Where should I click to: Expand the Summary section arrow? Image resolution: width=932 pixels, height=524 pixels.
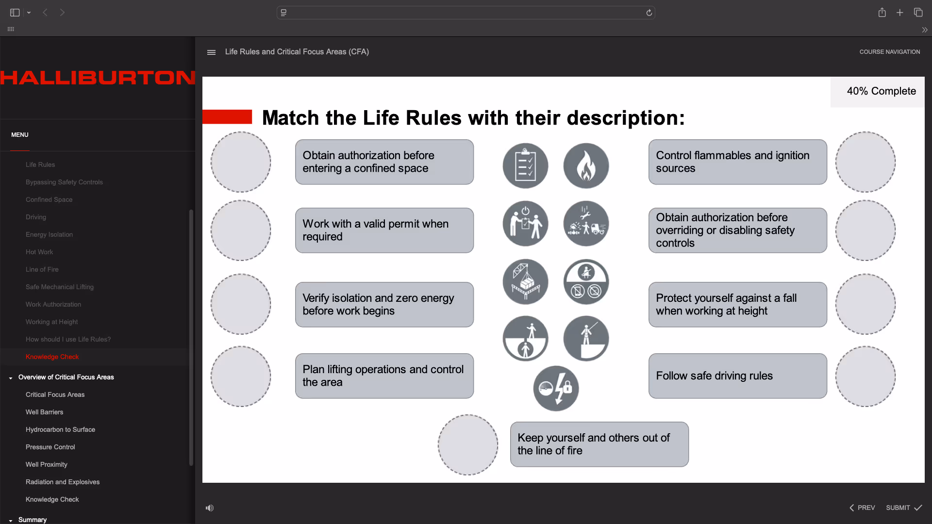point(11,520)
